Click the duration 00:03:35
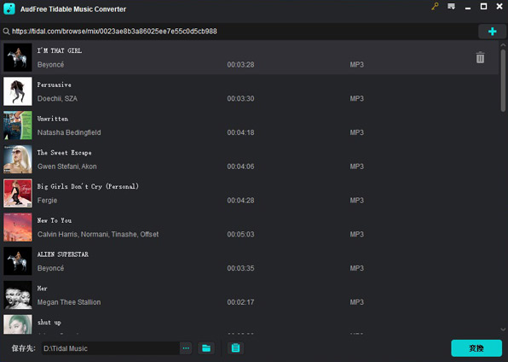The image size is (508, 362). [x=240, y=268]
